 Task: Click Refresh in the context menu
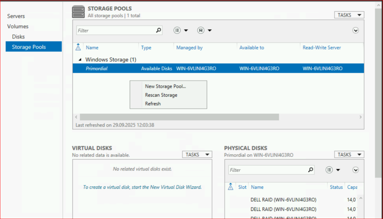153,104
